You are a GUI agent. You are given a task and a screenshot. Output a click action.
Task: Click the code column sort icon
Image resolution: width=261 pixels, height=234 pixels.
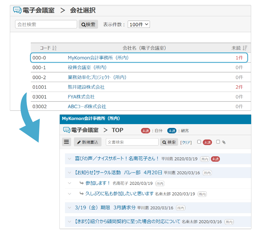coord(54,48)
